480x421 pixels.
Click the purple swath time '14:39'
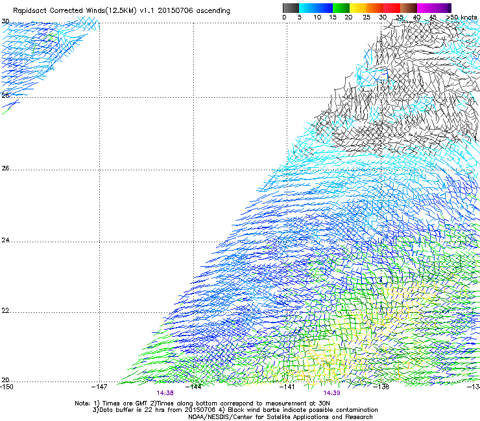332,393
